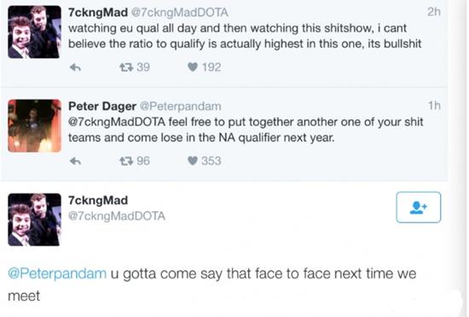
Task: Reply to Peter Dager's tweet
Action: (75, 161)
